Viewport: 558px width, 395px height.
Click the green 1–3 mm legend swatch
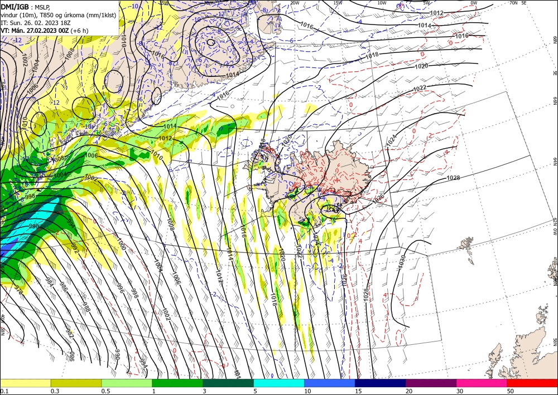tap(177, 383)
